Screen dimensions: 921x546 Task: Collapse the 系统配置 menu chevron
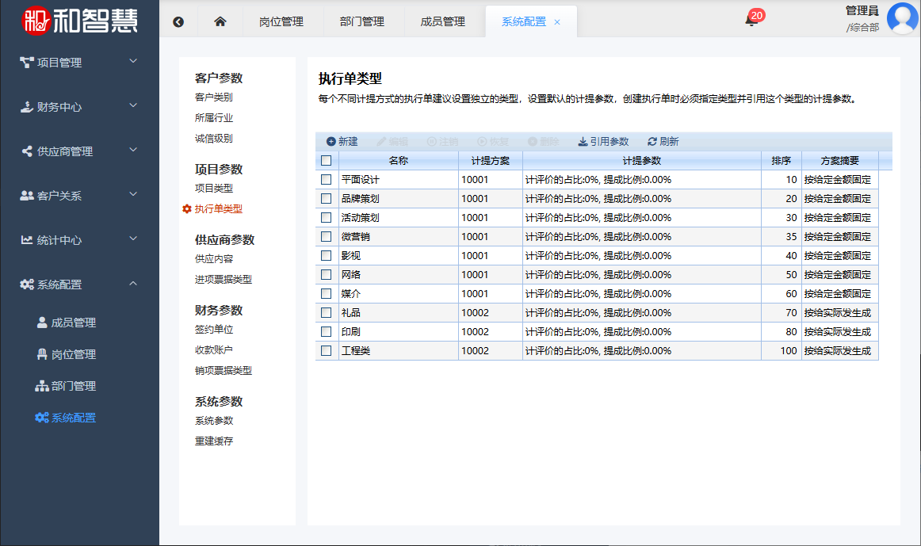(133, 283)
